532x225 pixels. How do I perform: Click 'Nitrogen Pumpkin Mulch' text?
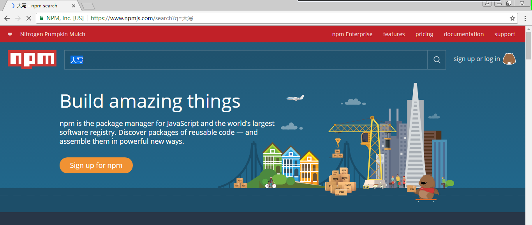pos(53,34)
